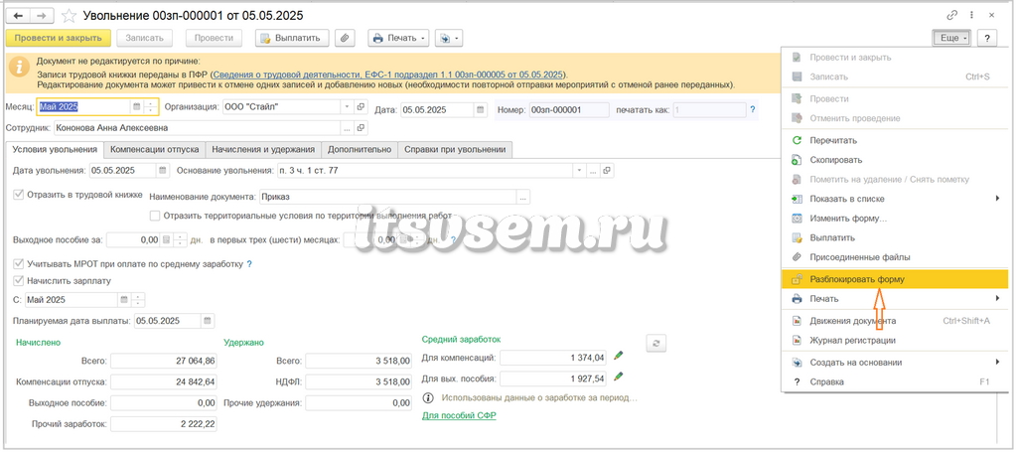The image size is (1017, 453).
Task: Select the Разблокировать форму menu item
Action: click(x=895, y=280)
